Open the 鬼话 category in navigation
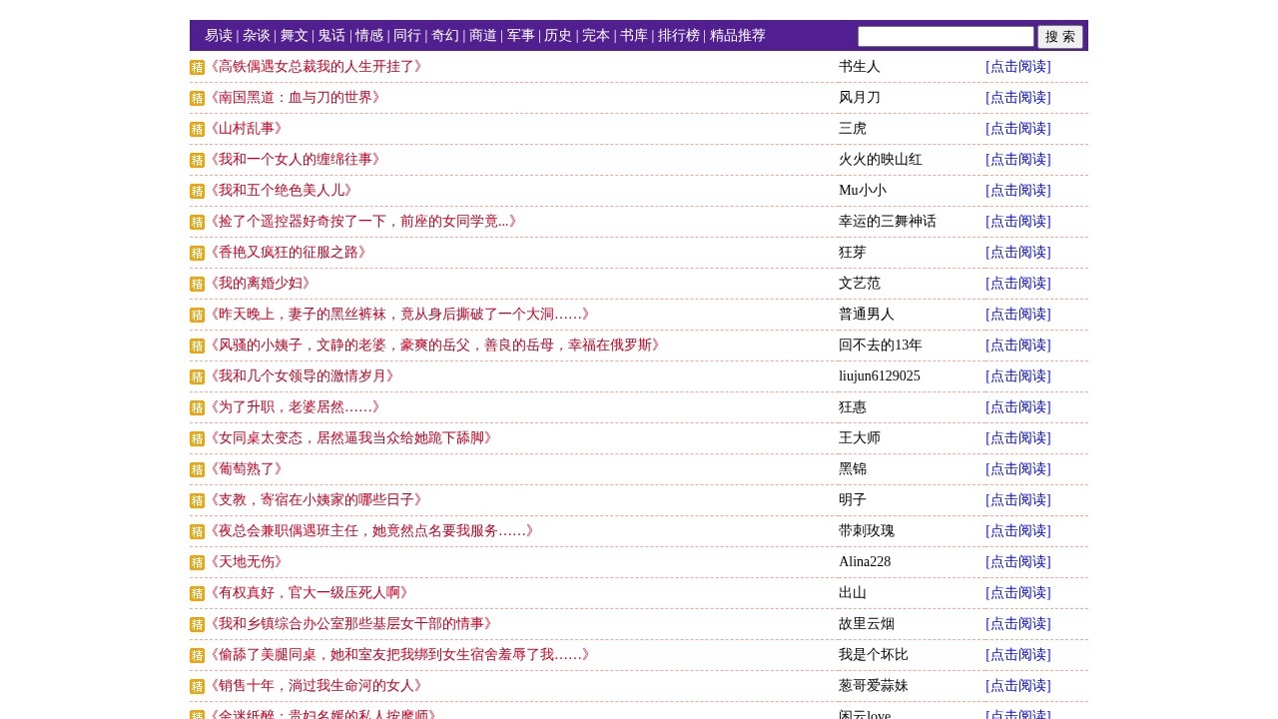1278x719 pixels. pos(331,36)
